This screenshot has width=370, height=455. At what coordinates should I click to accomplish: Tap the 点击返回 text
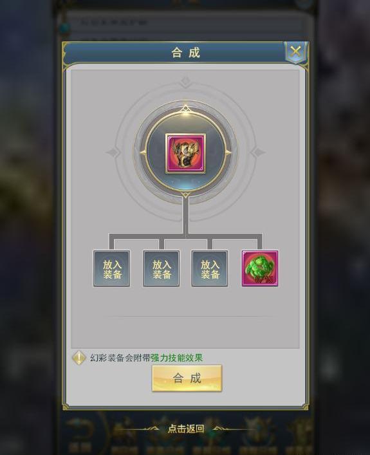(x=186, y=429)
